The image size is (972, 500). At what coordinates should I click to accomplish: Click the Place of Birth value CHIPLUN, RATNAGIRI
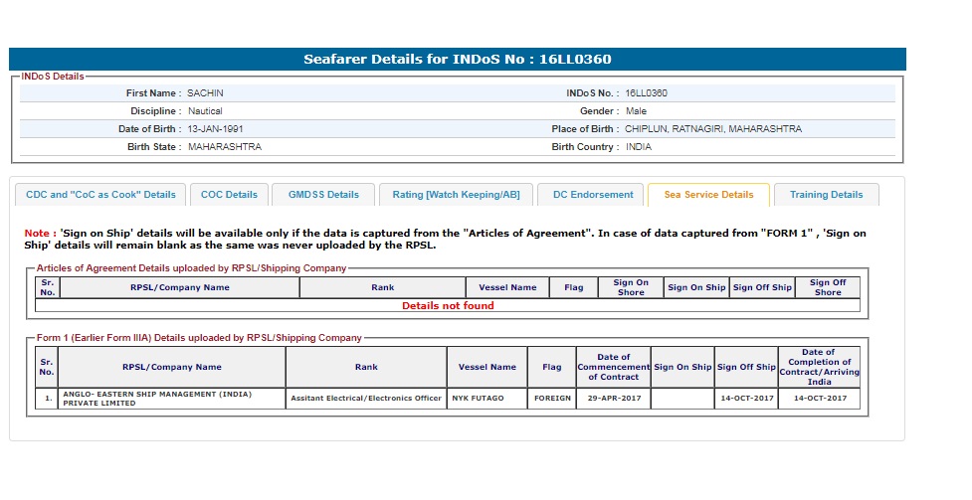pyautogui.click(x=712, y=129)
